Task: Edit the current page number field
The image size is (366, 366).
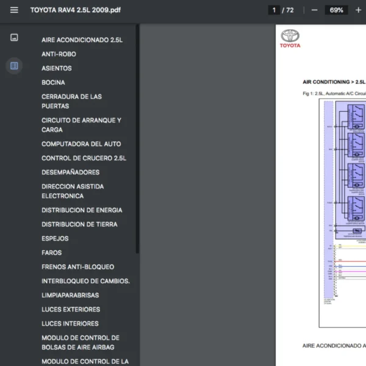Action: pos(274,10)
